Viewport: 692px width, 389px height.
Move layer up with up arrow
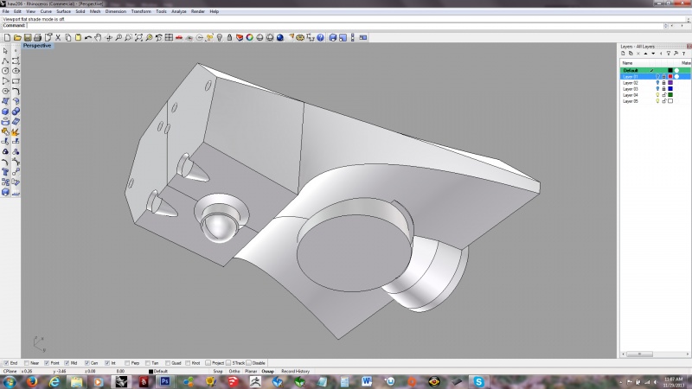coord(645,54)
